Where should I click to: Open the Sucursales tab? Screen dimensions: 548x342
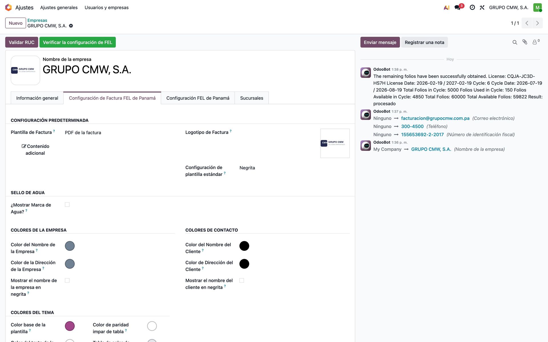[251, 98]
